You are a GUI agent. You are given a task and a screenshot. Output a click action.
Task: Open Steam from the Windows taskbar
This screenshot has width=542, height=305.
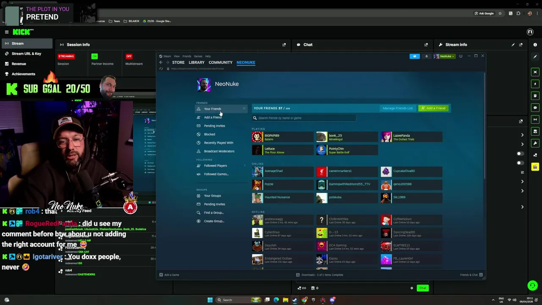click(295, 300)
